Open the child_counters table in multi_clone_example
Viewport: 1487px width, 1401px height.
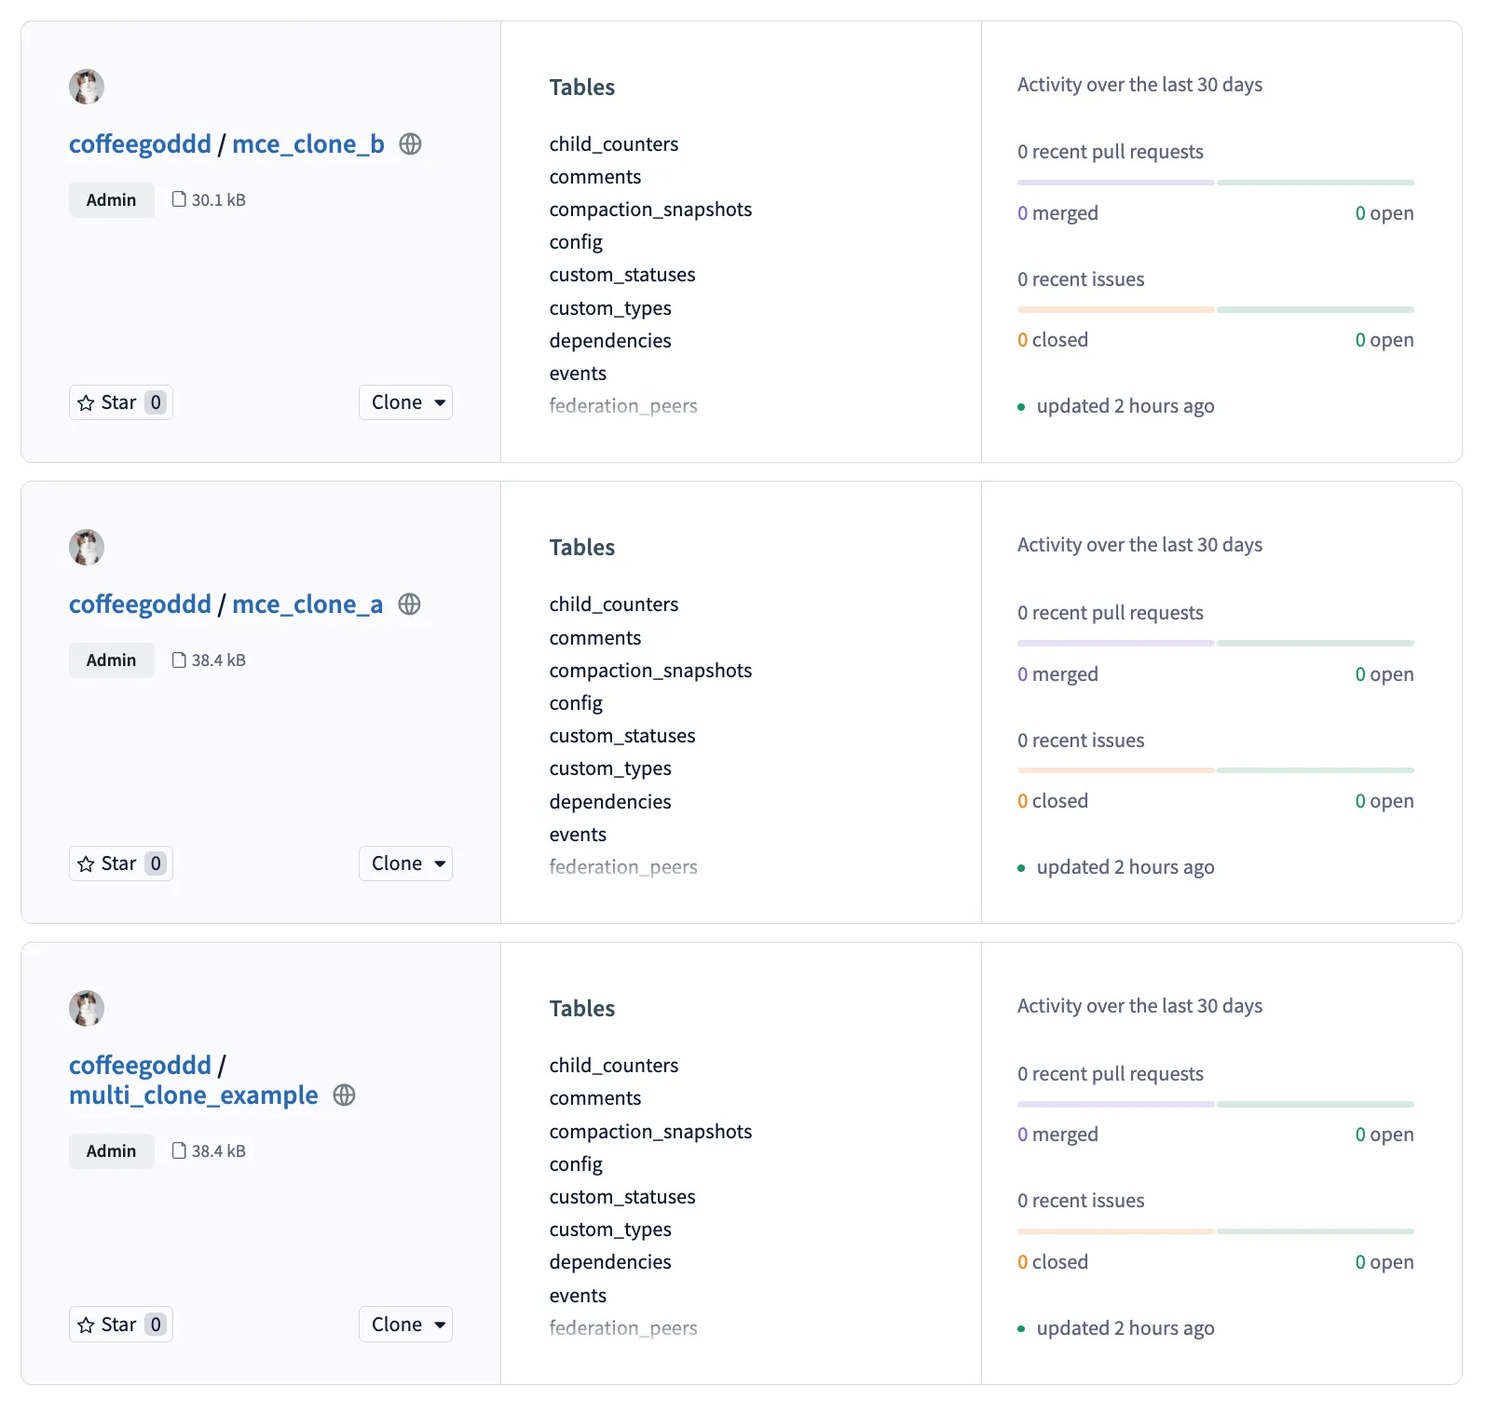click(613, 1065)
